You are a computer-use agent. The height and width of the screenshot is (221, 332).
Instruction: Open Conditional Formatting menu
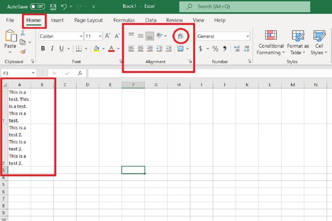coord(271,43)
